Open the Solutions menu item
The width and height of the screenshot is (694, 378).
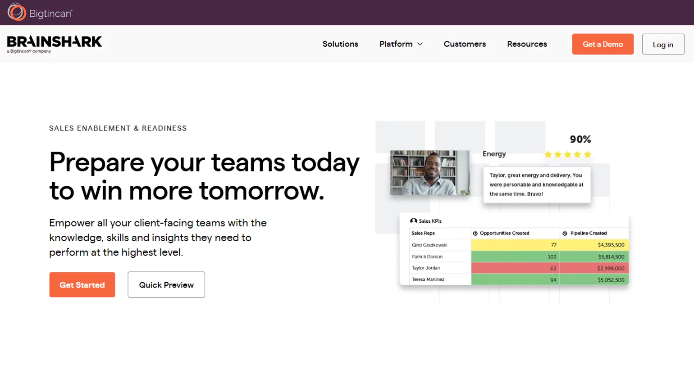[340, 44]
